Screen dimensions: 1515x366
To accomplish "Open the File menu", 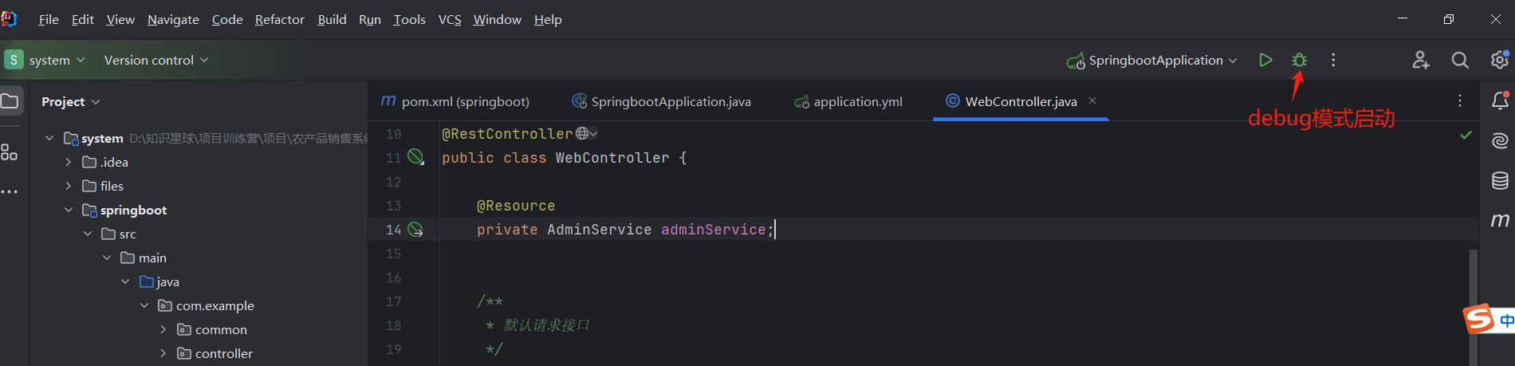I will [49, 19].
